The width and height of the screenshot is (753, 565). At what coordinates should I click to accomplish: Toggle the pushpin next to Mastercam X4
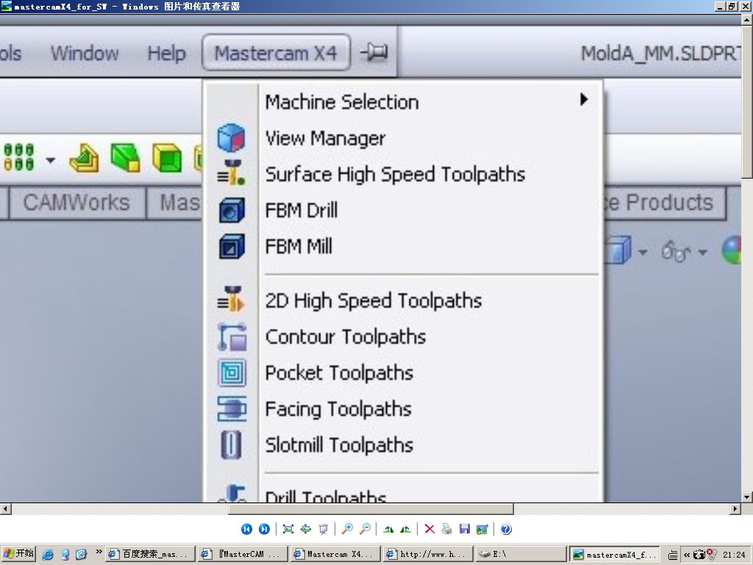click(374, 52)
